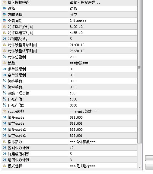
Task: Select the 做多magic row label
Action: 16,117
